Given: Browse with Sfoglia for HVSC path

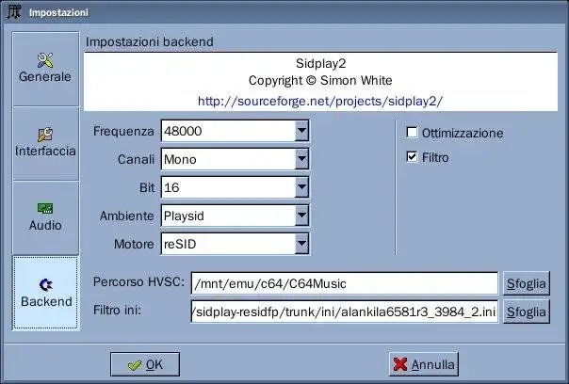Looking at the screenshot, I should (x=527, y=283).
